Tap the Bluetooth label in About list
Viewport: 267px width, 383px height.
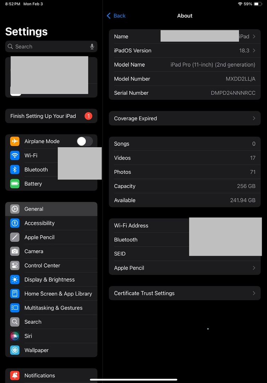[x=126, y=240]
